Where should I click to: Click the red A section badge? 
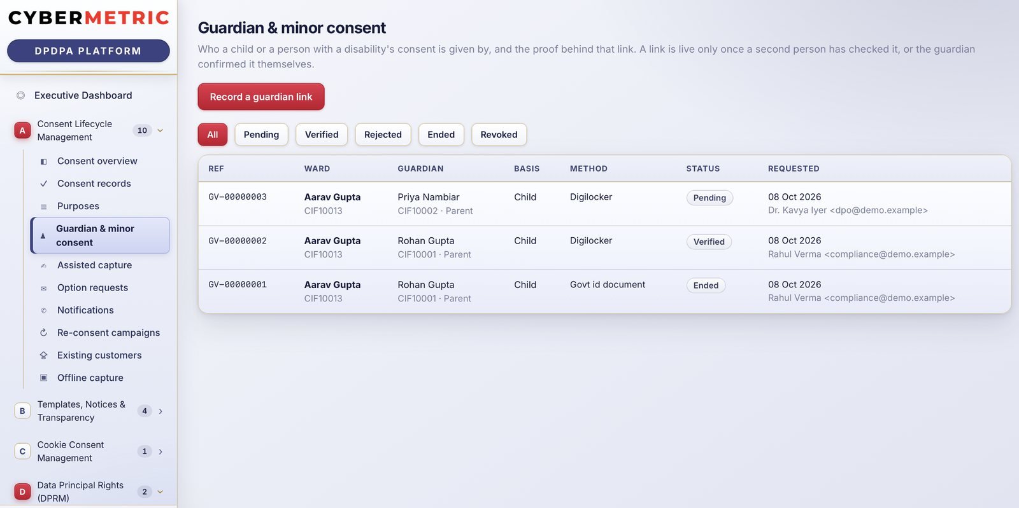[22, 130]
